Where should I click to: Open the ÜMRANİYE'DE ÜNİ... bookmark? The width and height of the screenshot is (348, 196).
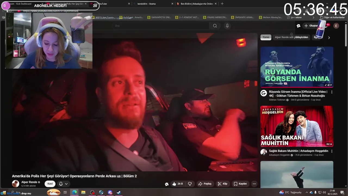(159, 17)
